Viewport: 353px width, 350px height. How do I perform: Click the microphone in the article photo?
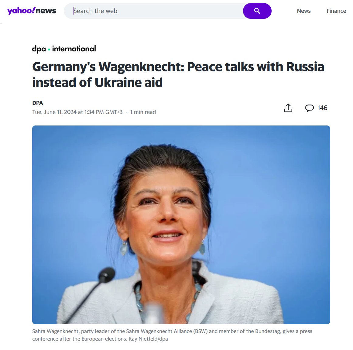(106, 275)
